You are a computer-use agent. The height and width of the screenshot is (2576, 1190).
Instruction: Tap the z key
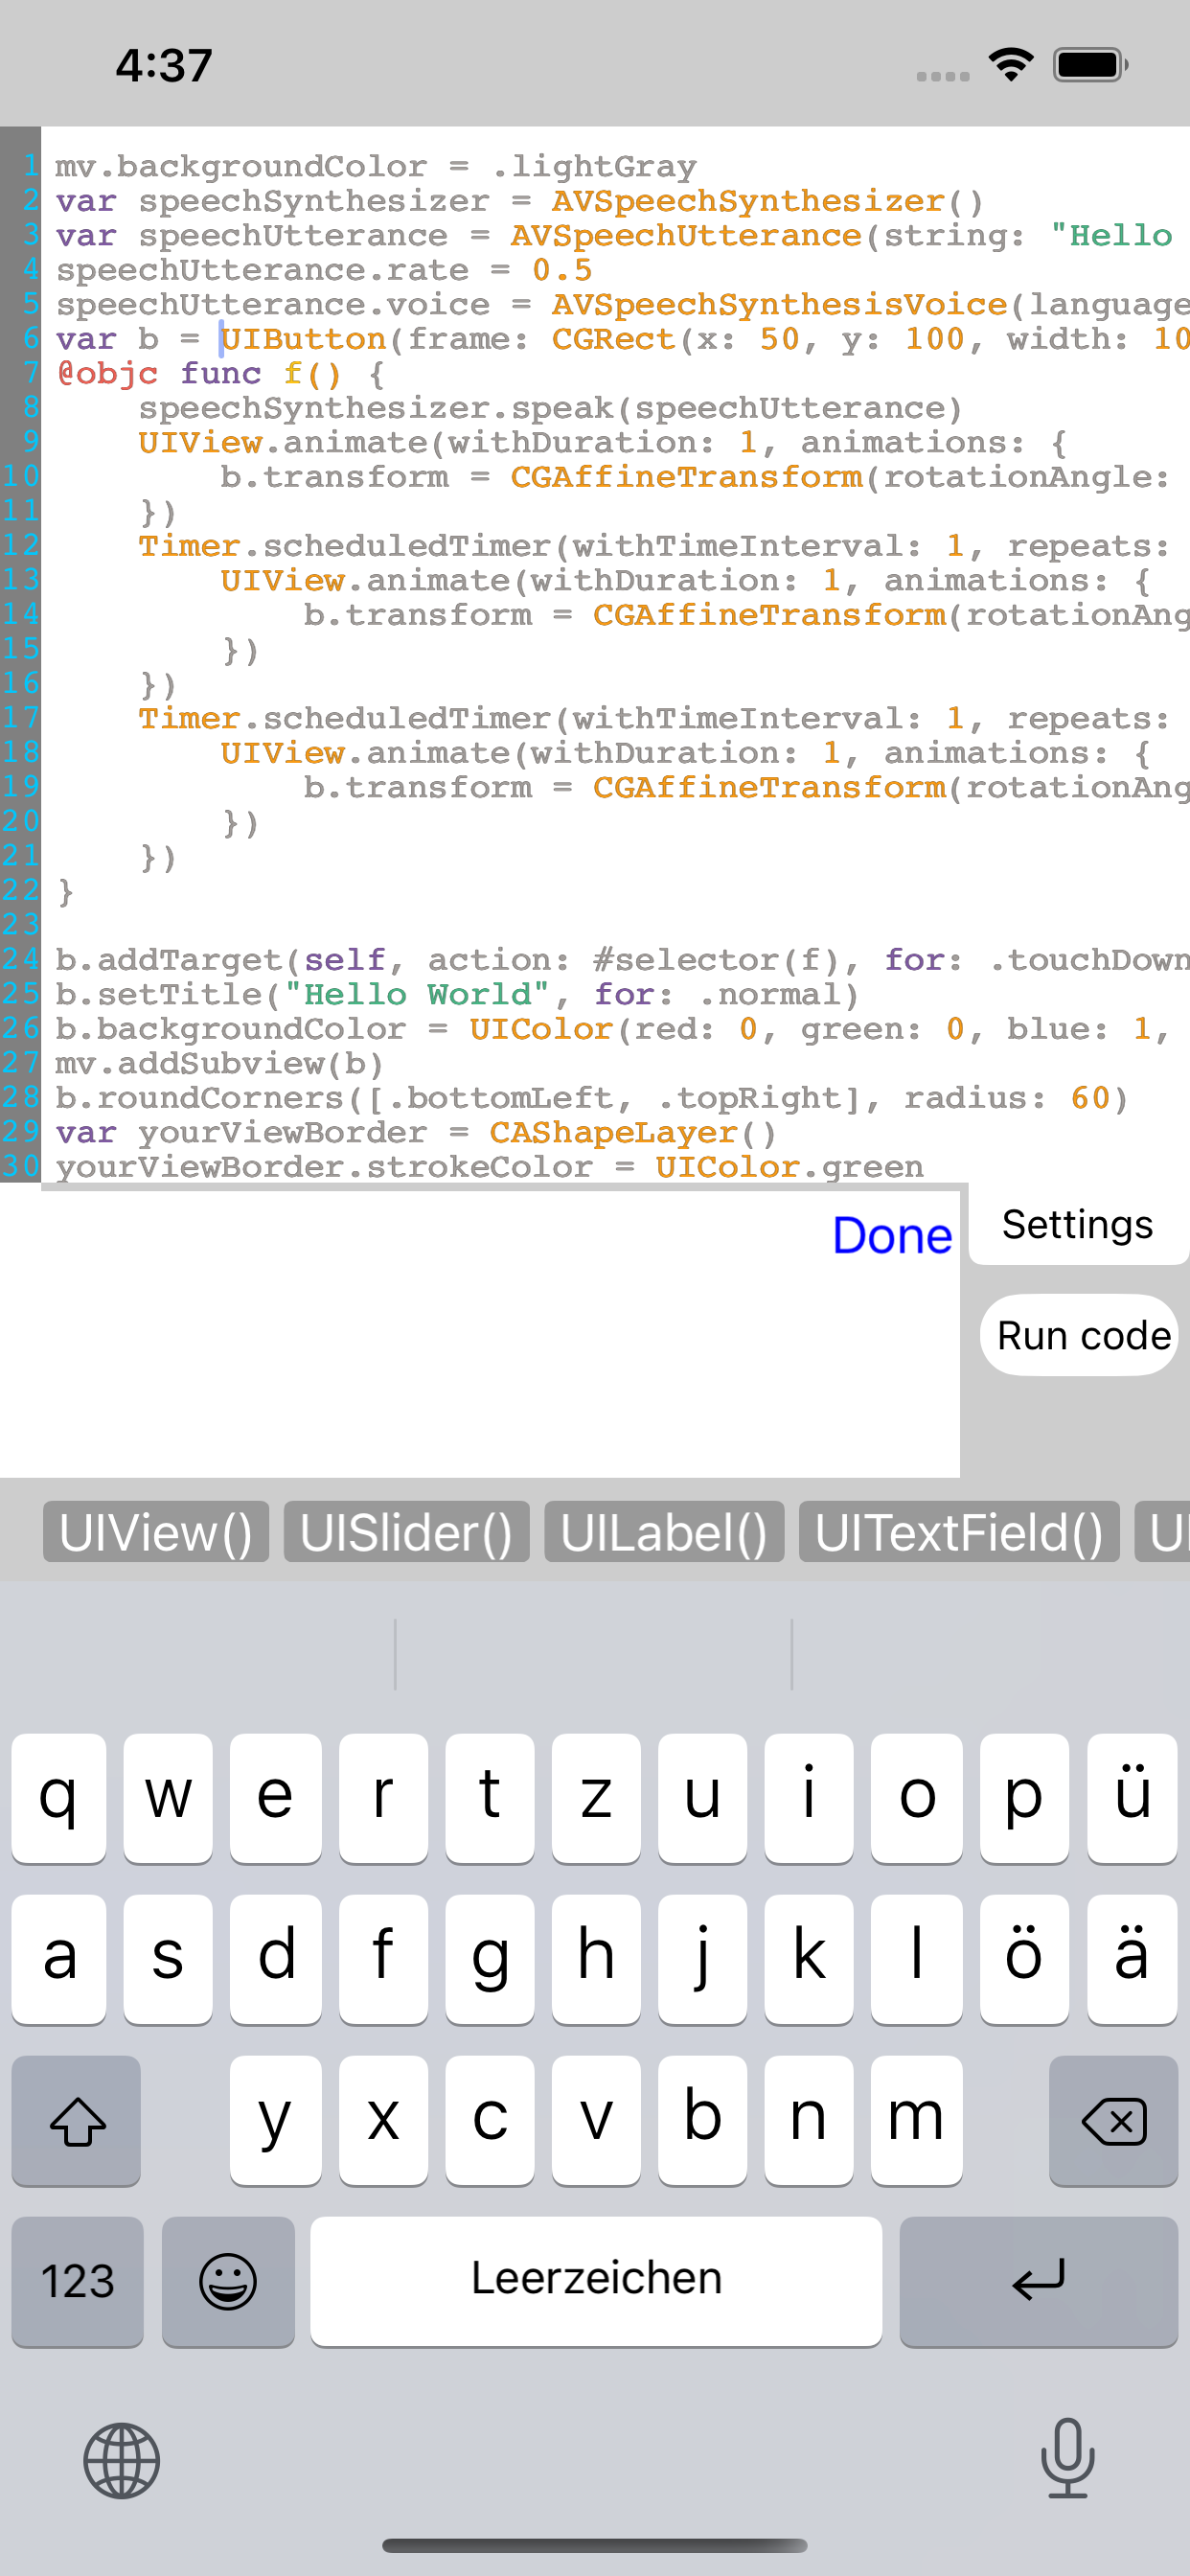(596, 1798)
